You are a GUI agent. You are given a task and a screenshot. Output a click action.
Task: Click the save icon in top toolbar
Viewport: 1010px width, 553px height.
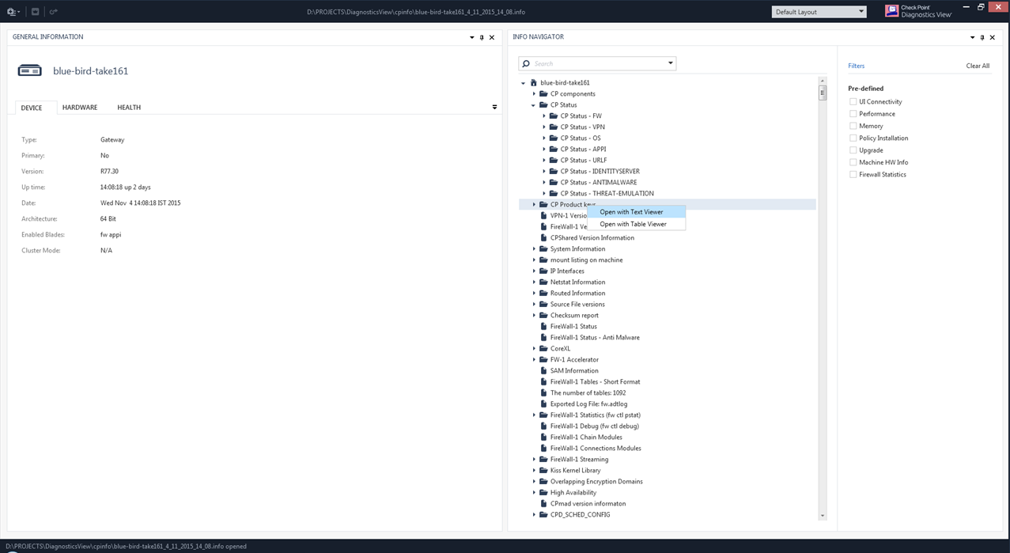pyautogui.click(x=36, y=12)
